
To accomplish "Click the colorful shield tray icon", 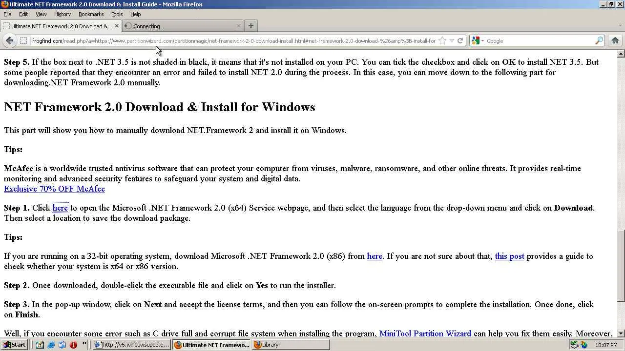I will [584, 345].
